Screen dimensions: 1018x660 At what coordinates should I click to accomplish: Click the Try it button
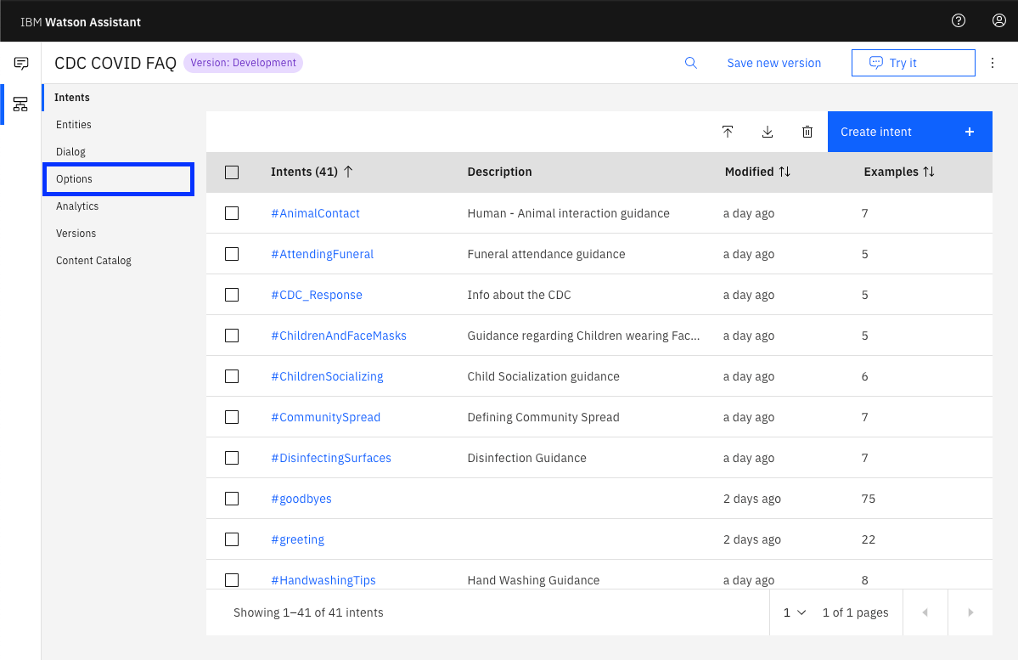(914, 63)
